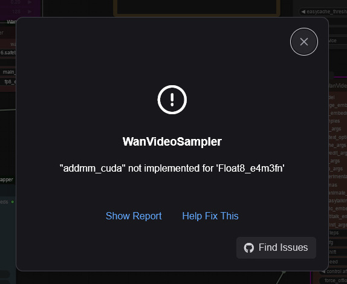
Task: Toggle the force_offload widget
Action: 333,280
